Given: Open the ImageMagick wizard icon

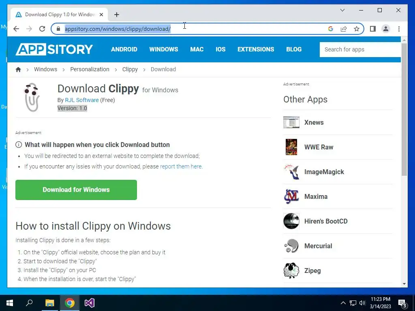Looking at the screenshot, I should click(x=291, y=172).
